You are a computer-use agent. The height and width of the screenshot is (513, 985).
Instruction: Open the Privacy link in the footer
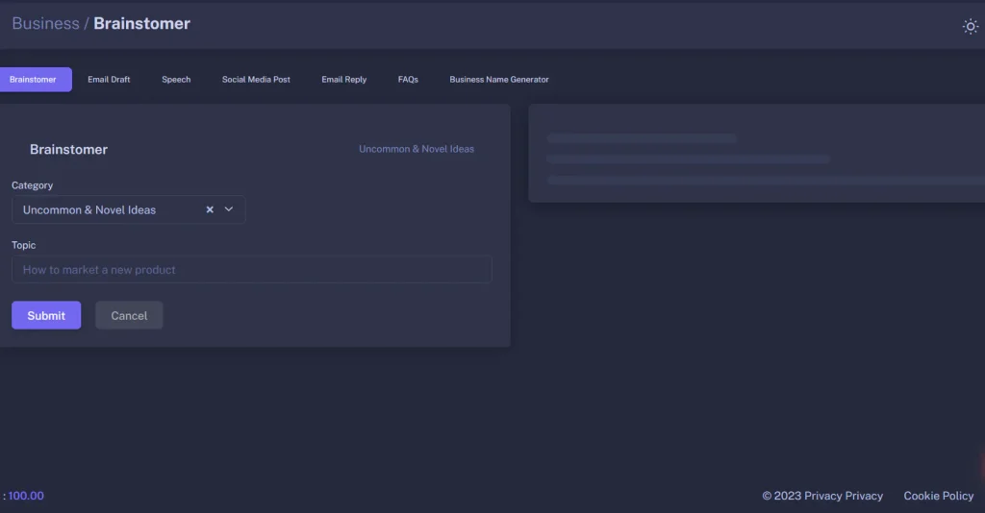843,496
